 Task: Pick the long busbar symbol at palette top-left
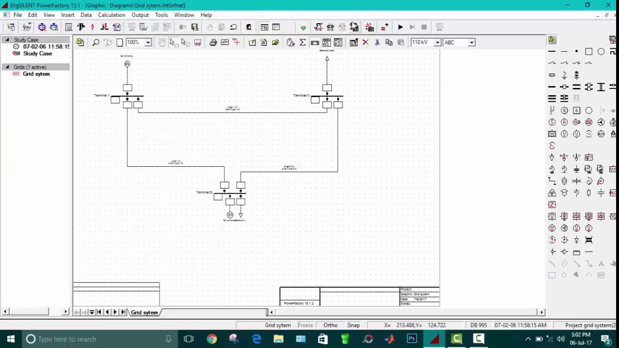(552, 52)
